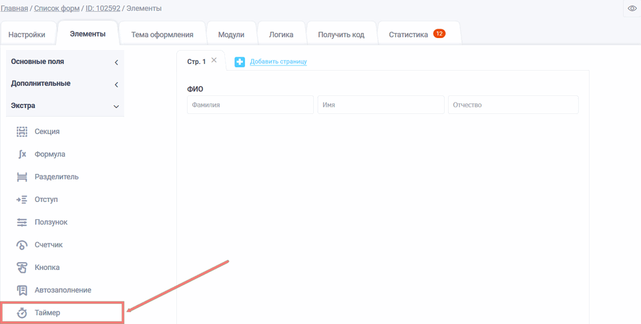
Task: Select the Отступ indent icon
Action: click(22, 200)
